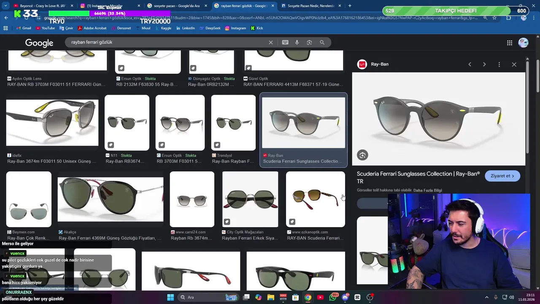Open Google Lens image search in search bar

309,42
